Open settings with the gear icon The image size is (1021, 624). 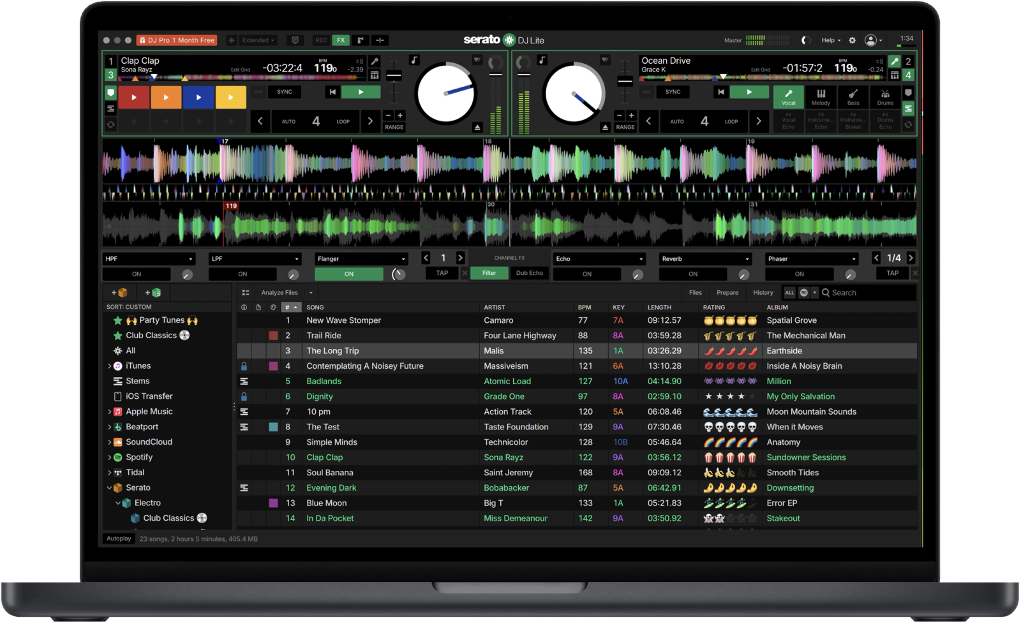pyautogui.click(x=853, y=40)
